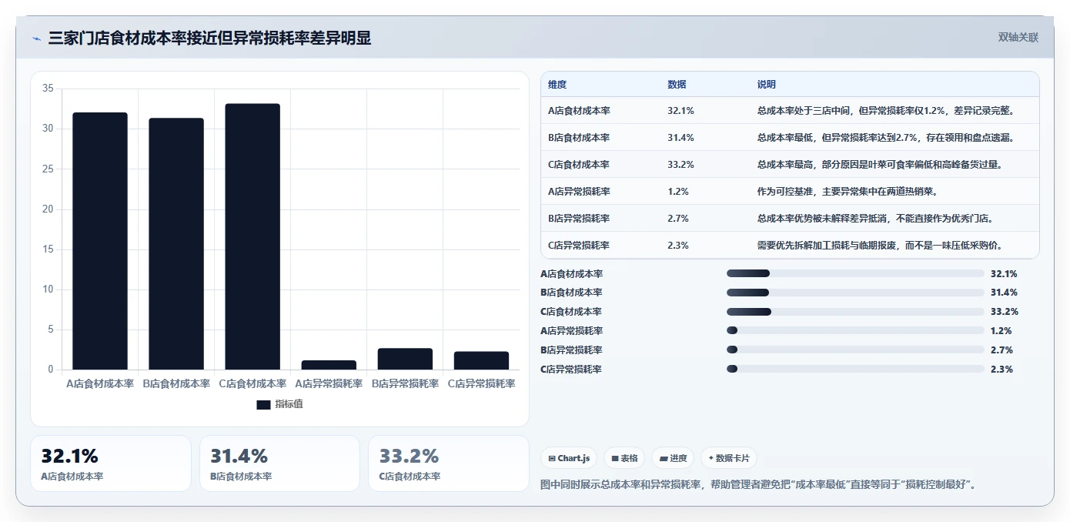Click the x-axis label A店食材成本率
The image size is (1070, 522).
[x=100, y=383]
